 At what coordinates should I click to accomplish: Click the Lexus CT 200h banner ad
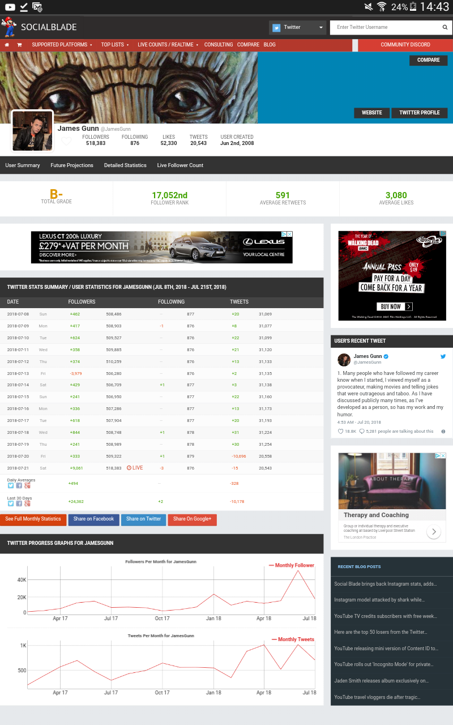click(162, 247)
